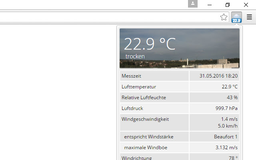Viewport: 256px width, 160px height.
Task: Select the '31.05.2016 18:20' timestamp value
Action: 219,76
